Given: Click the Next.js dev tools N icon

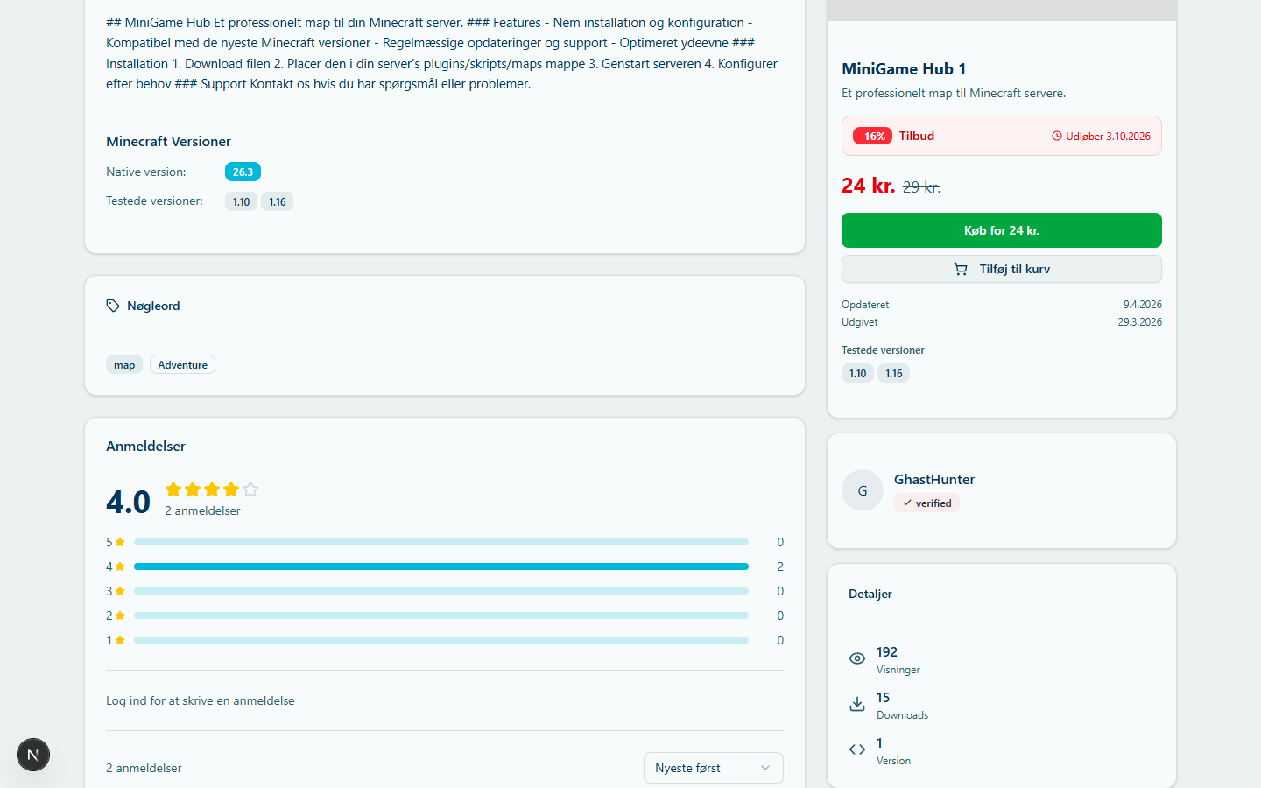Looking at the screenshot, I should 33,755.
